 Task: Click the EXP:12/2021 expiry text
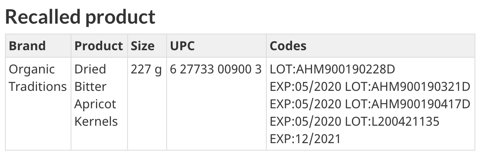(x=305, y=139)
